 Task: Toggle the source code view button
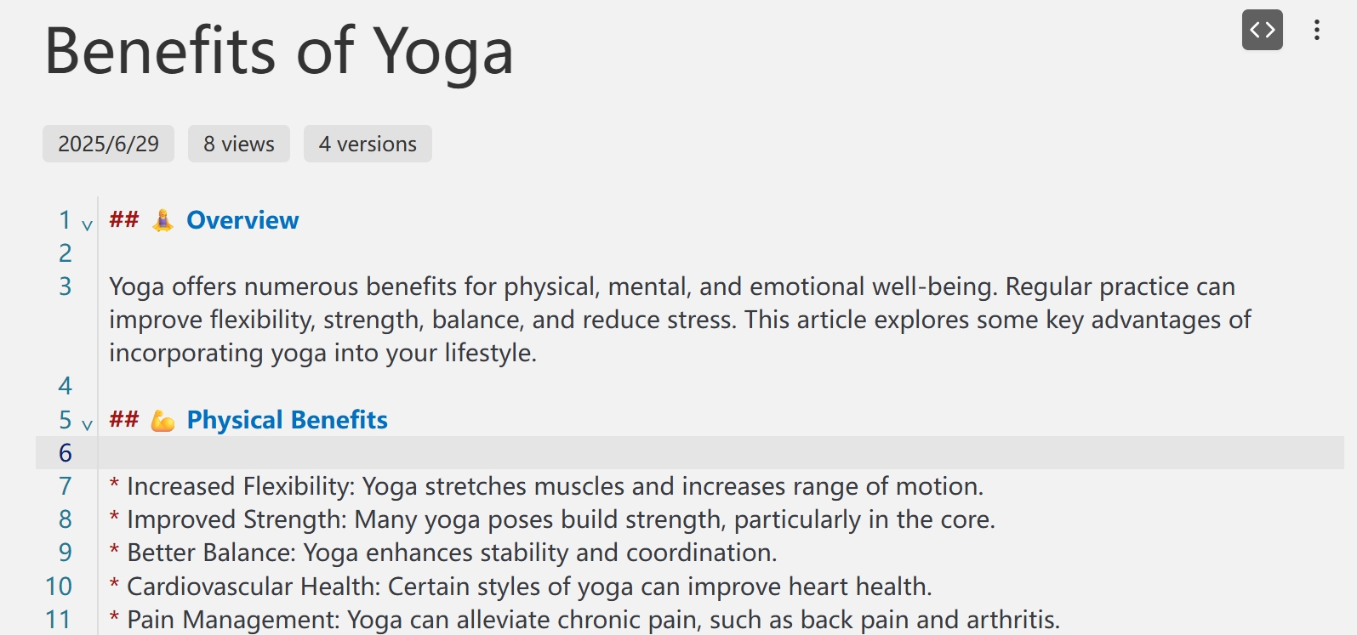(1262, 30)
